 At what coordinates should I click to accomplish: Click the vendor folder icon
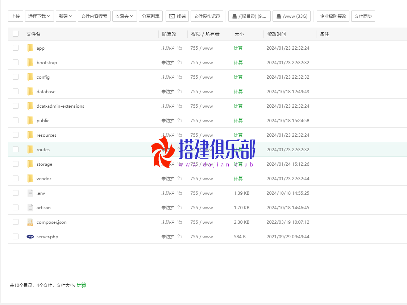pyautogui.click(x=30, y=178)
